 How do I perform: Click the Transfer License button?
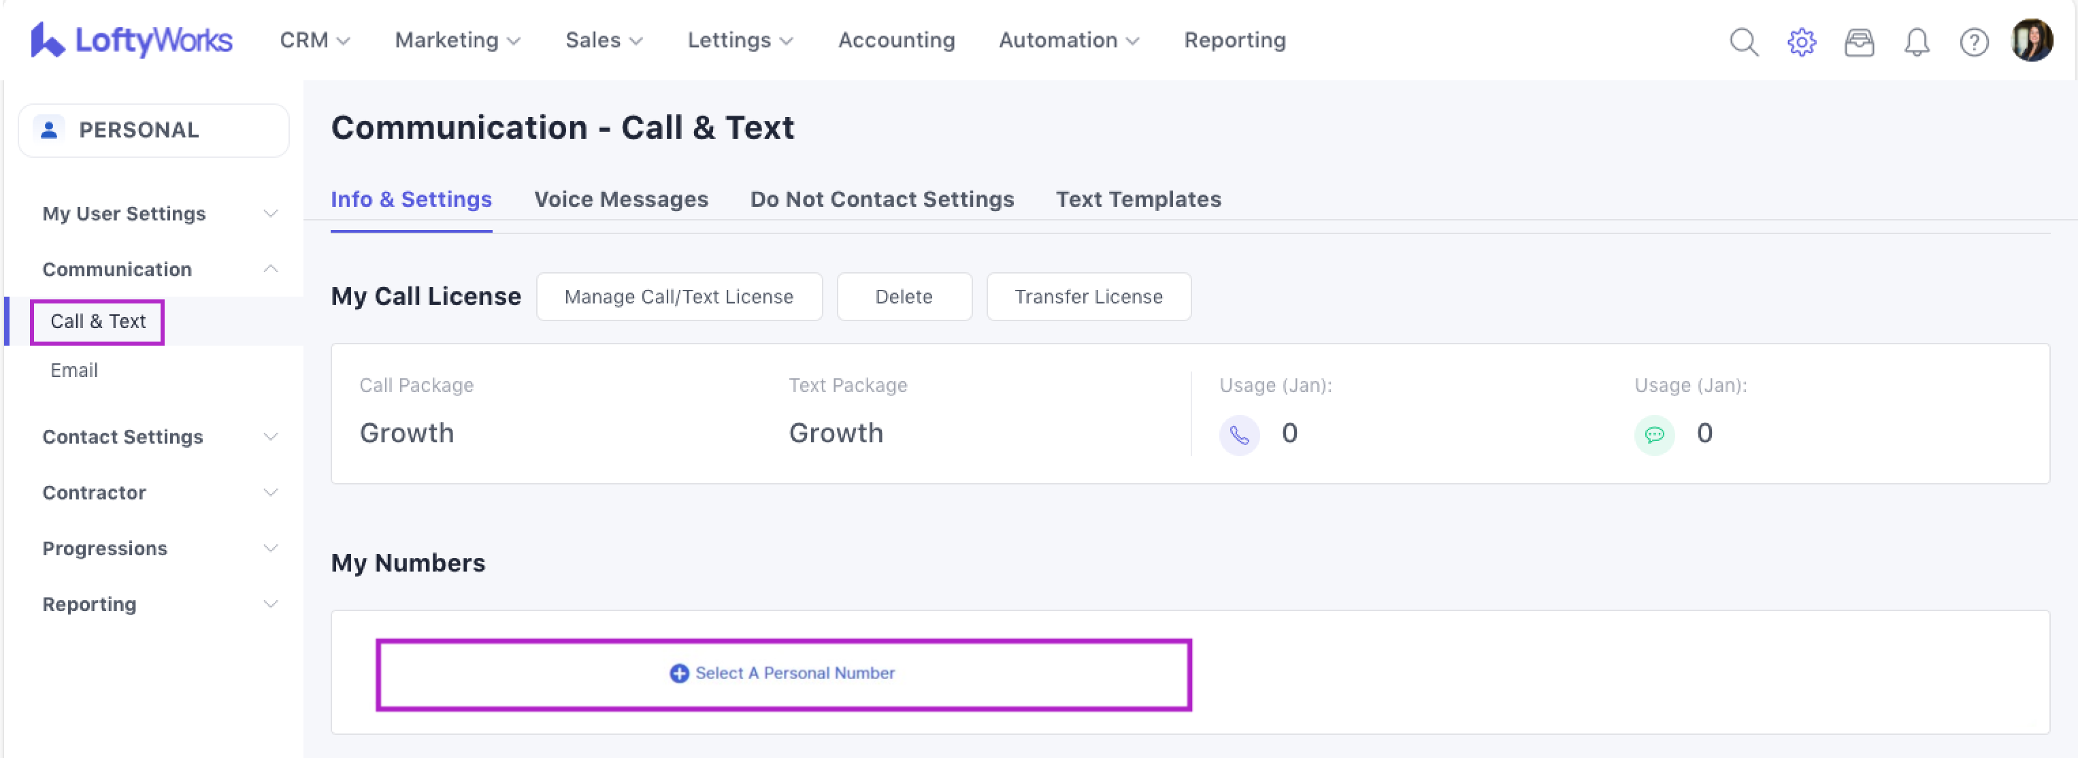point(1088,297)
